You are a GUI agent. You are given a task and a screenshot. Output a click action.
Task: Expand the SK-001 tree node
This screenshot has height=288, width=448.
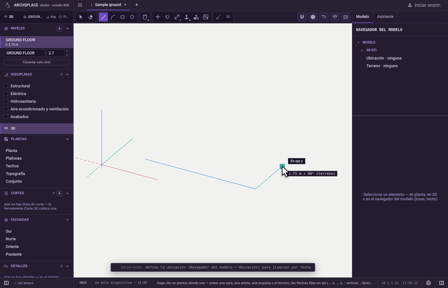[x=362, y=50]
